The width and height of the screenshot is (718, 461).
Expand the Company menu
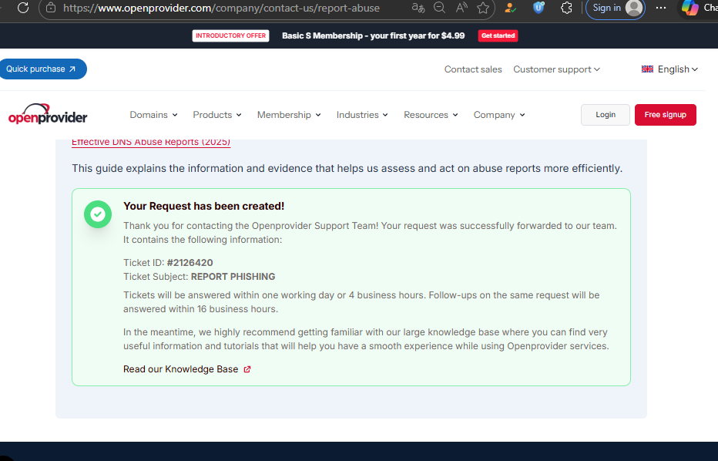pos(499,115)
